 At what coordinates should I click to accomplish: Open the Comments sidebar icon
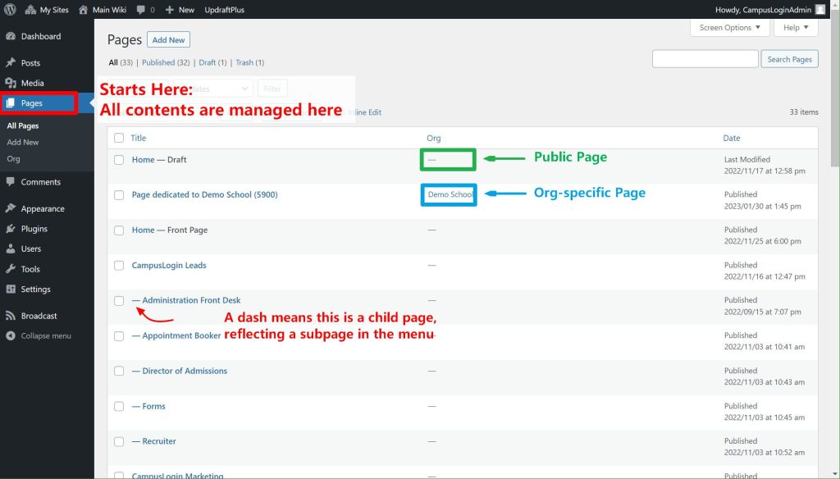[11, 182]
